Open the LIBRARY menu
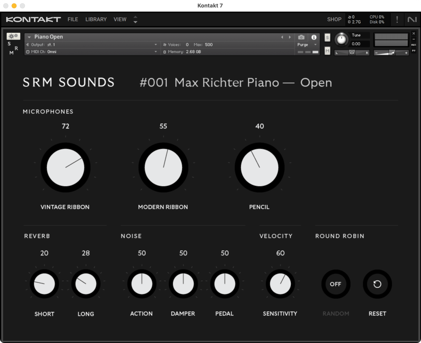Screen dimensions: 421x343 [96, 19]
